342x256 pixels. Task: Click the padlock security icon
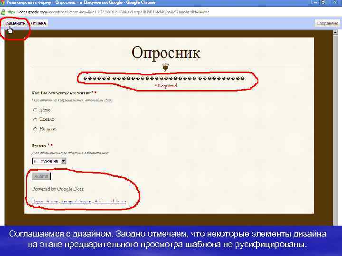pos(3,12)
